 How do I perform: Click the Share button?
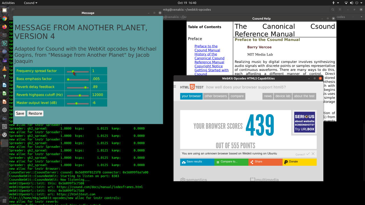pos(265,162)
